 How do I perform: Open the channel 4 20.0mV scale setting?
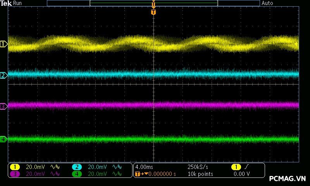pos(97,174)
